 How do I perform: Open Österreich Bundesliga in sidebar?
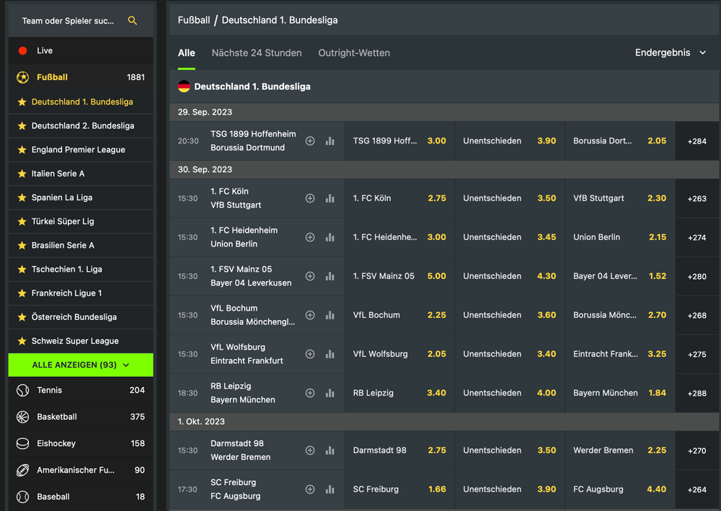81,317
